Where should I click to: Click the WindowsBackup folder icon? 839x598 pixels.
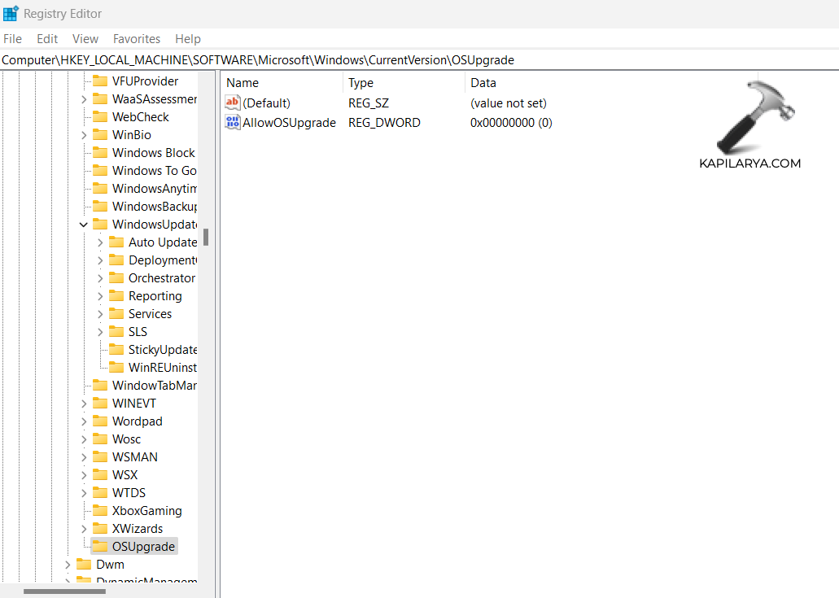coord(100,206)
